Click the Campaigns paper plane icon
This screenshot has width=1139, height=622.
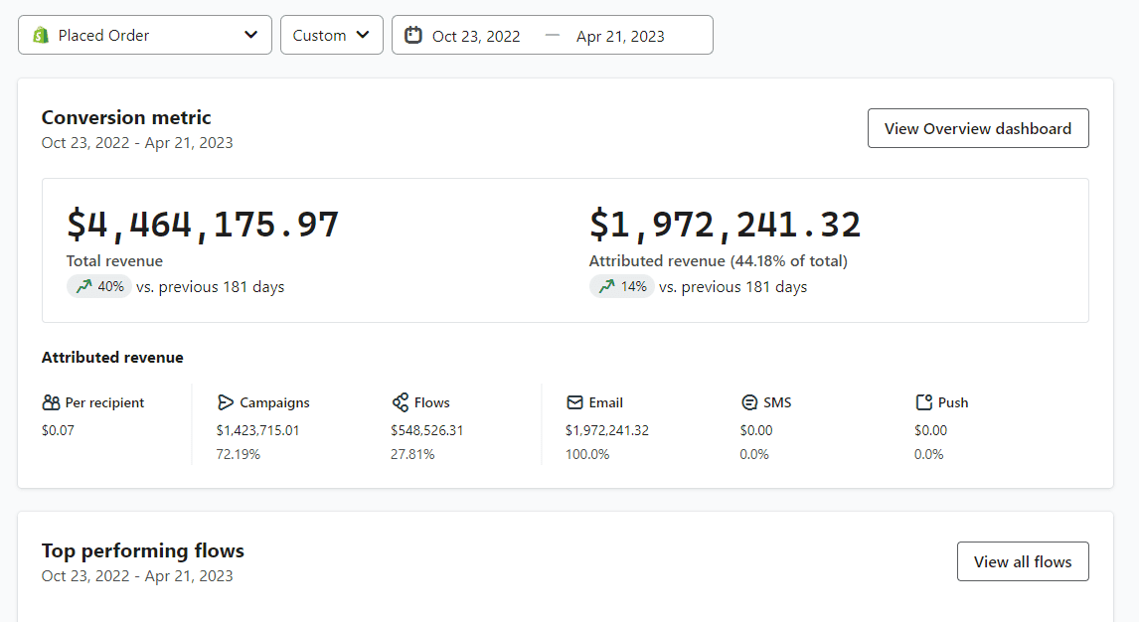point(226,402)
